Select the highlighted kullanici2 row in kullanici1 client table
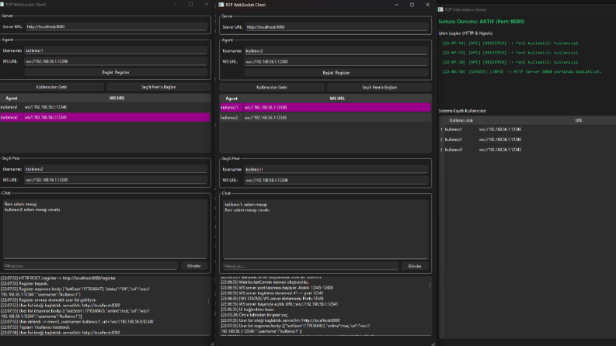The width and height of the screenshot is (616, 346). coord(105,117)
